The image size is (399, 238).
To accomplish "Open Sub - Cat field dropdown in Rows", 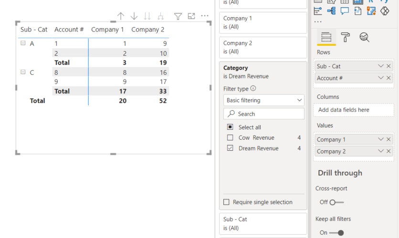I will pyautogui.click(x=381, y=66).
